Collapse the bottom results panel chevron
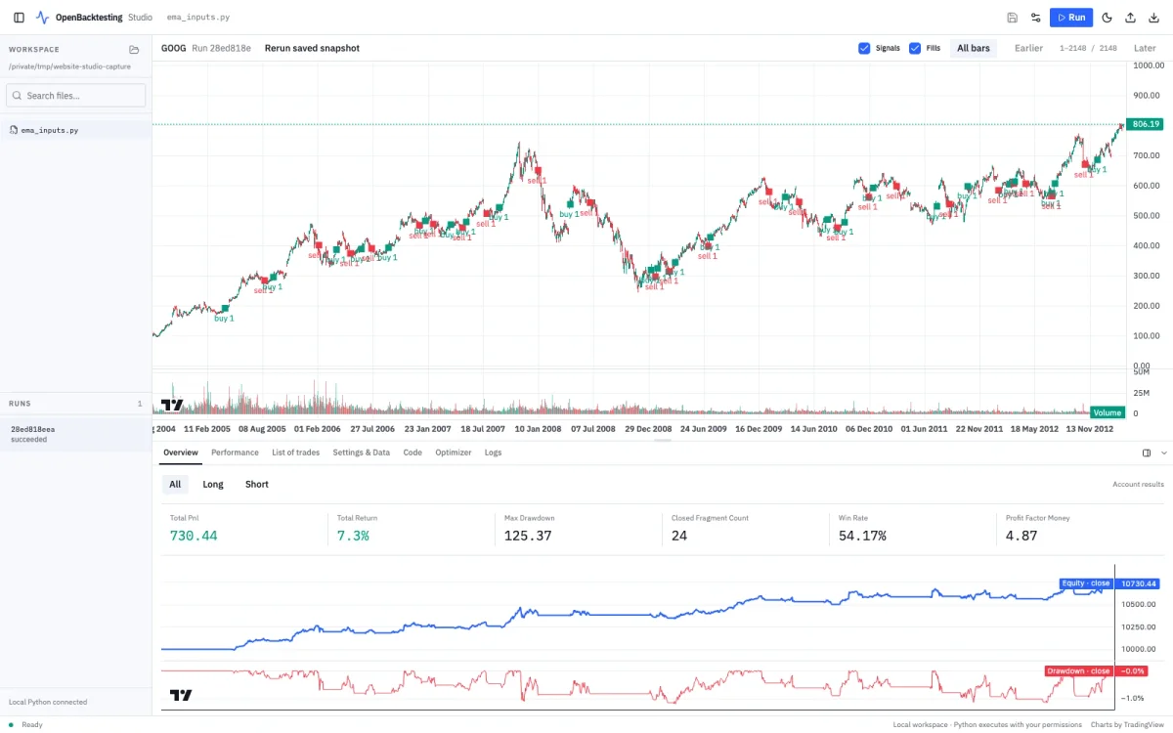Image resolution: width=1173 pixels, height=733 pixels. pyautogui.click(x=1163, y=453)
